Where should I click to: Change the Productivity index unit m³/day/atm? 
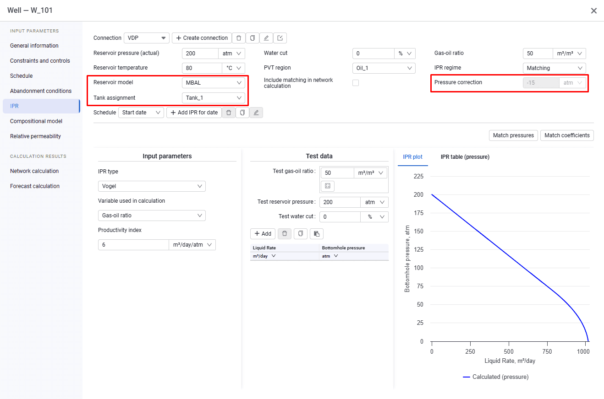(192, 245)
